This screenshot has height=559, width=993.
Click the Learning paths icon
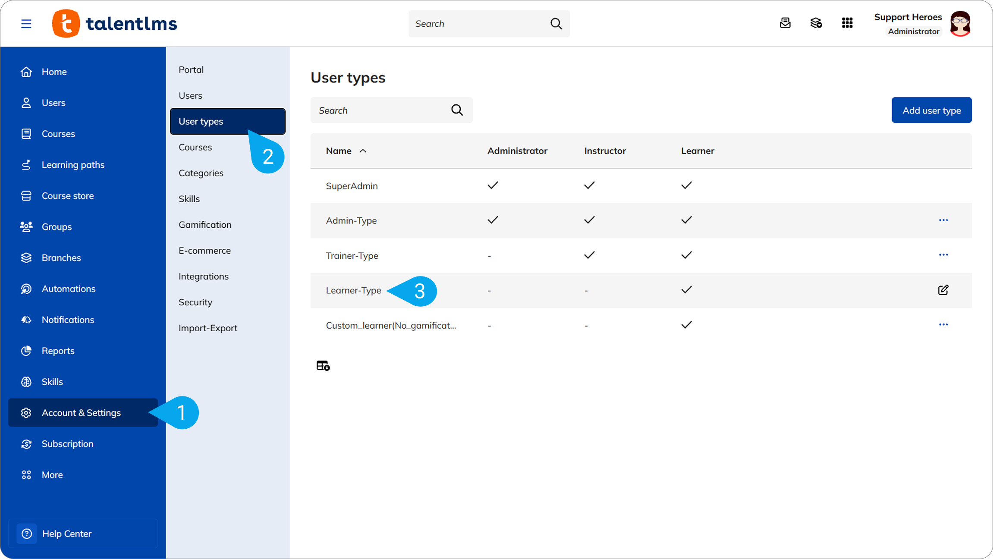pos(26,165)
